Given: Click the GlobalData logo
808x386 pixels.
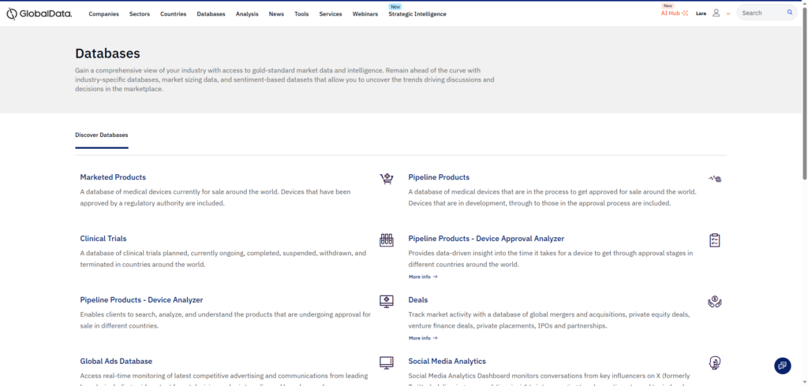Looking at the screenshot, I should tap(39, 13).
